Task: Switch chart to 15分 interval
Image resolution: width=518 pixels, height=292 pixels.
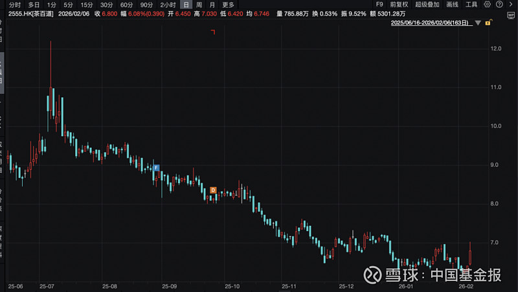Action: (87, 5)
